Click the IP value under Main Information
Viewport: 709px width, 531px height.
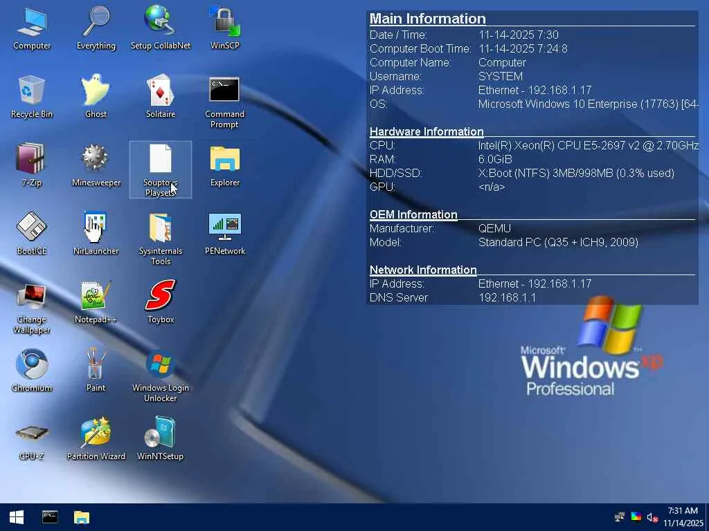click(535, 91)
